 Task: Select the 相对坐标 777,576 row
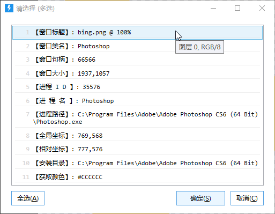click(x=137, y=149)
